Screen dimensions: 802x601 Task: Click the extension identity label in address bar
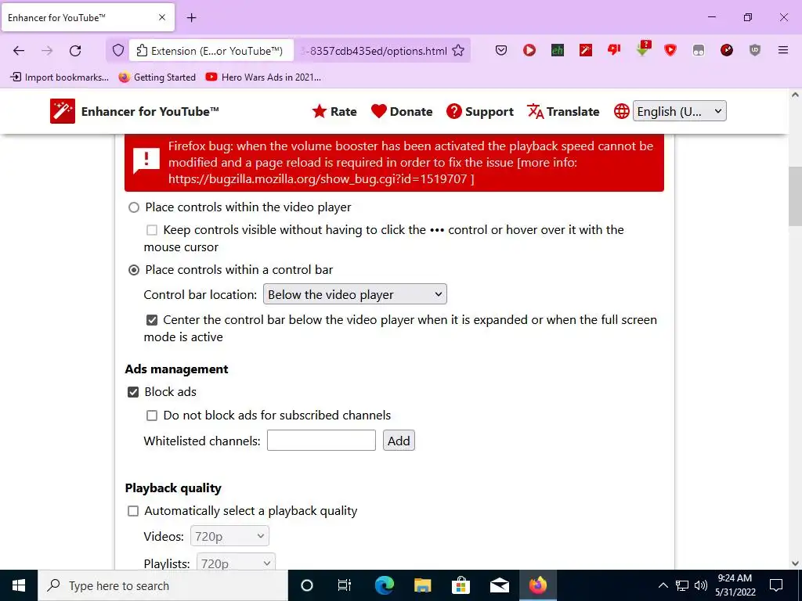(211, 51)
